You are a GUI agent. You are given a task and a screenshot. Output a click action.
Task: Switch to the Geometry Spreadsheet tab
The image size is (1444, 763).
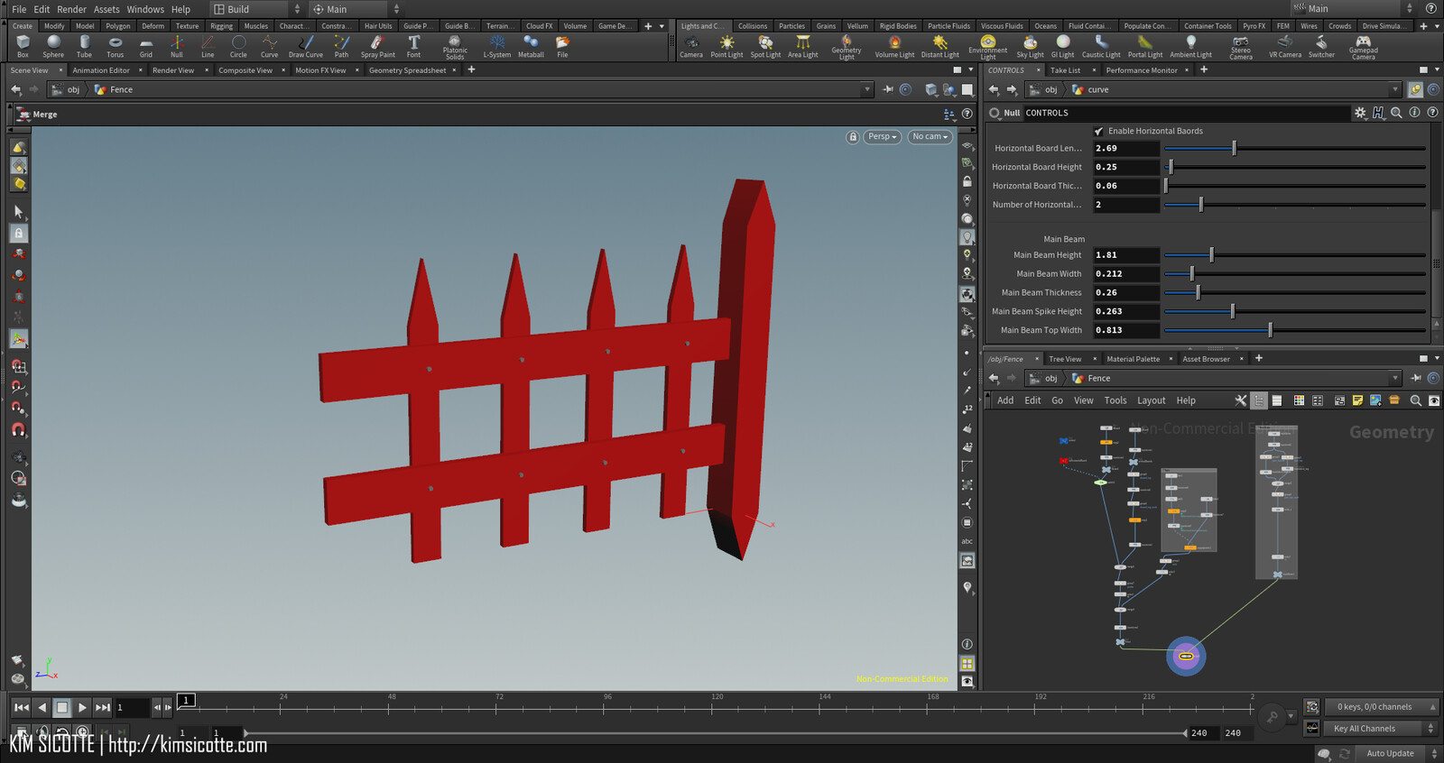(x=407, y=70)
